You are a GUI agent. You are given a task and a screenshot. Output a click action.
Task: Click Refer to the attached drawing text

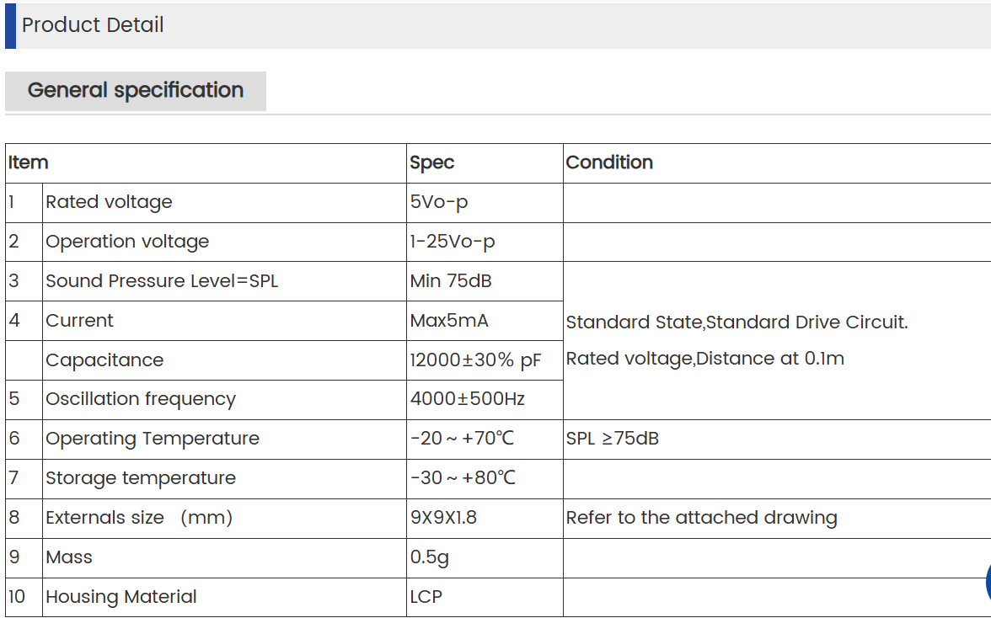coord(701,518)
